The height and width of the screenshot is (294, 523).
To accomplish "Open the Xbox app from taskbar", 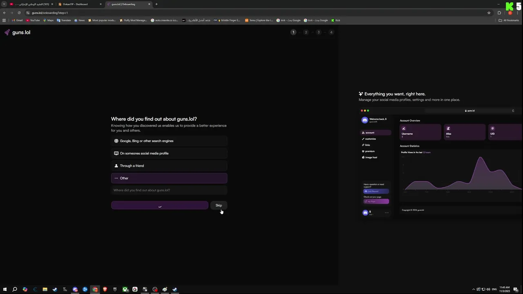I will pyautogui.click(x=125, y=290).
